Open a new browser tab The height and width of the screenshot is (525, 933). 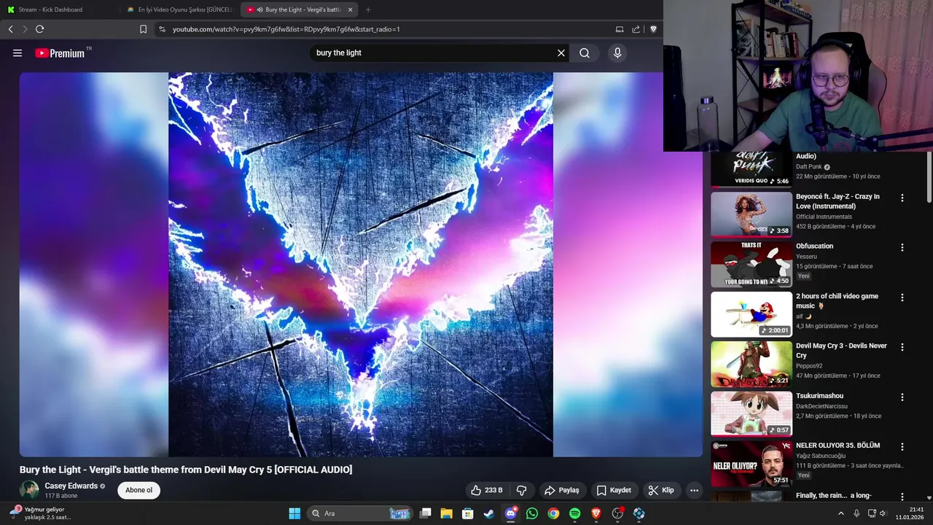click(x=368, y=9)
